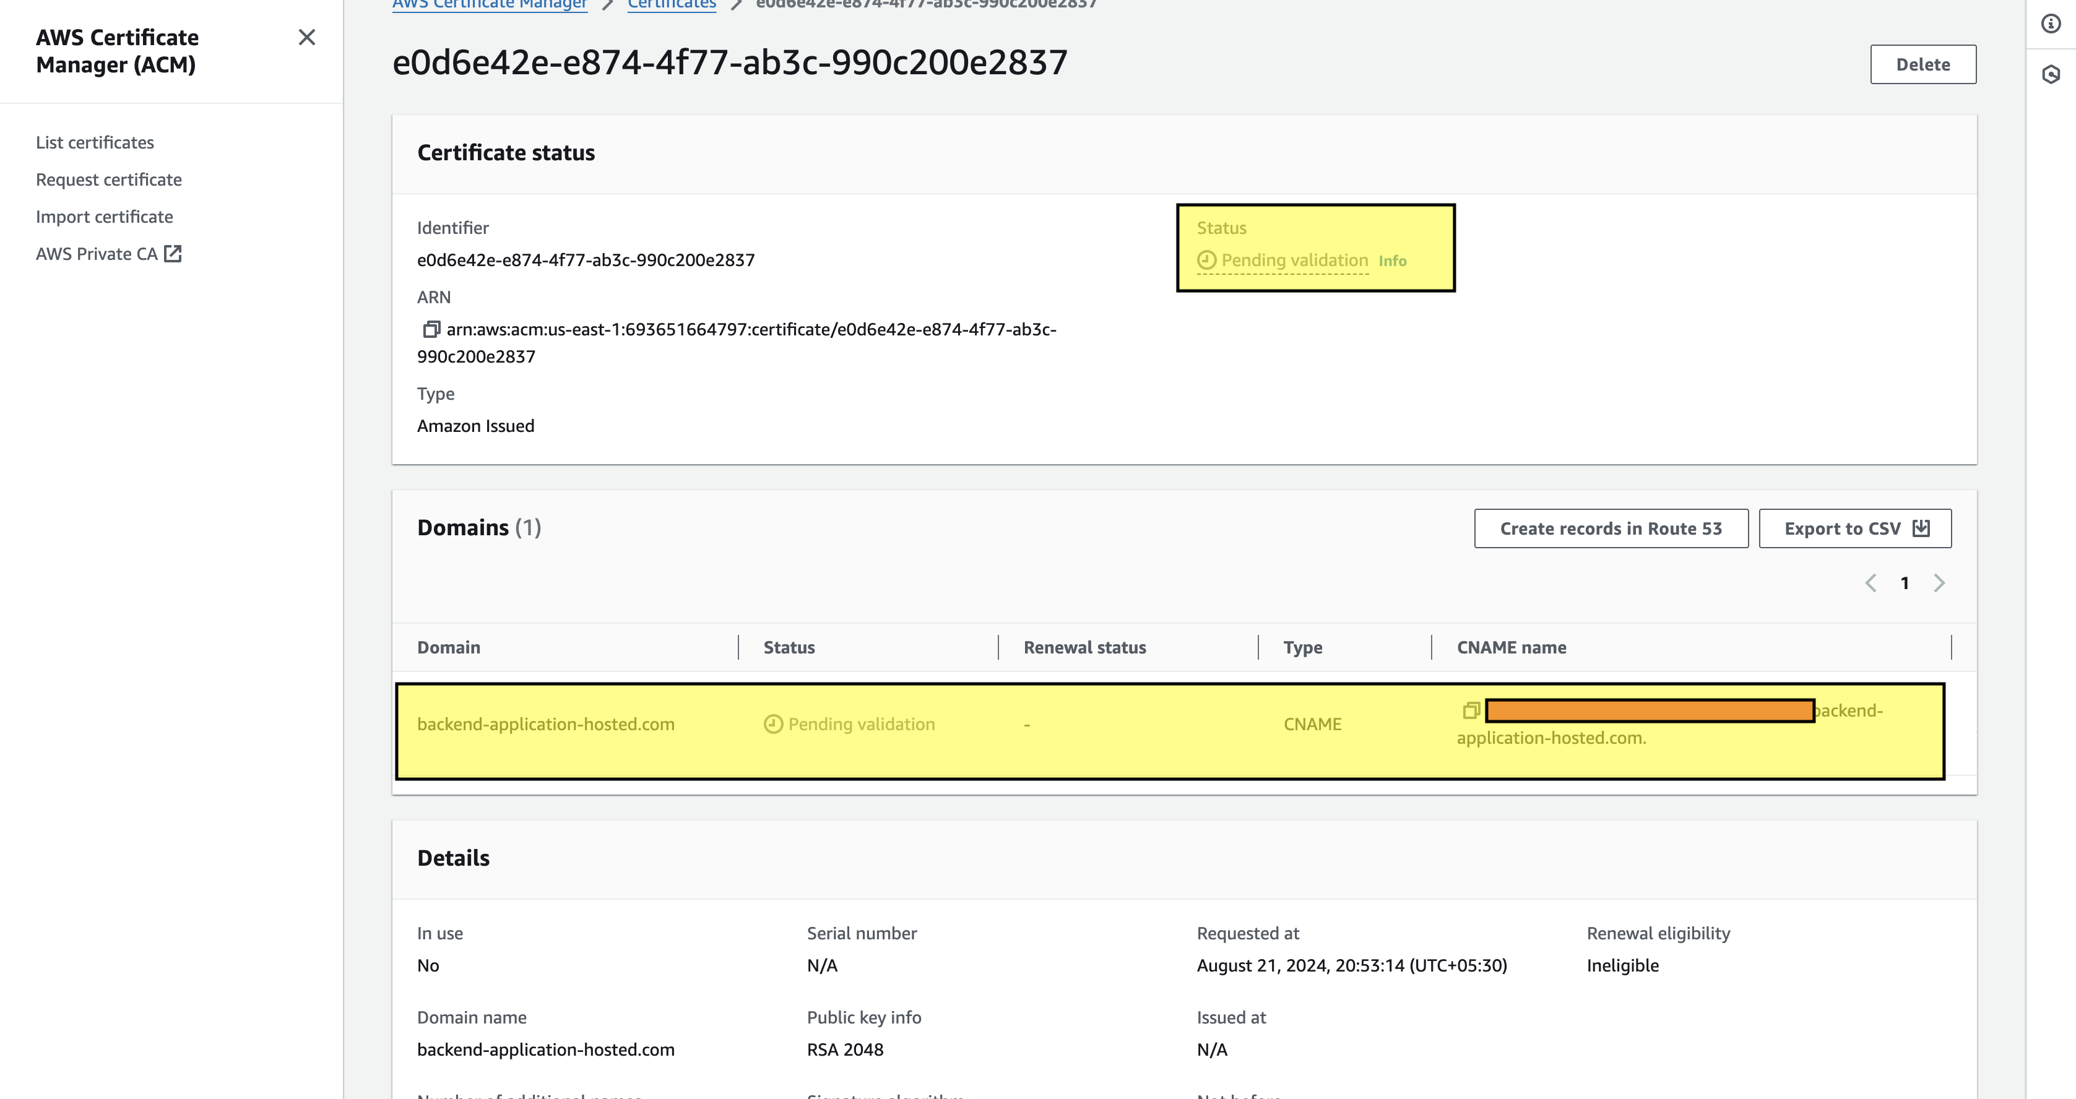Click Type column header in Domains table

pyautogui.click(x=1302, y=647)
